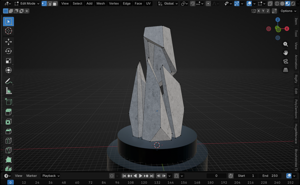Switch to solid viewport shading

(282, 3)
